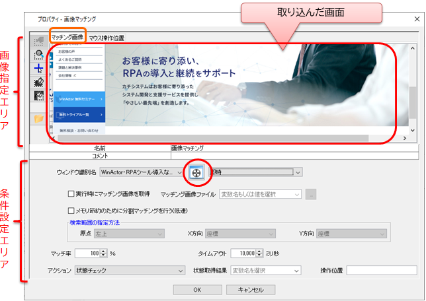
Task: Click the キャンセル button
Action: point(251,290)
